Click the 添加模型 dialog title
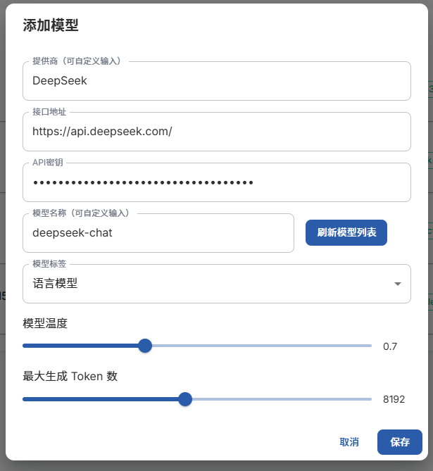The image size is (433, 471). [x=51, y=25]
